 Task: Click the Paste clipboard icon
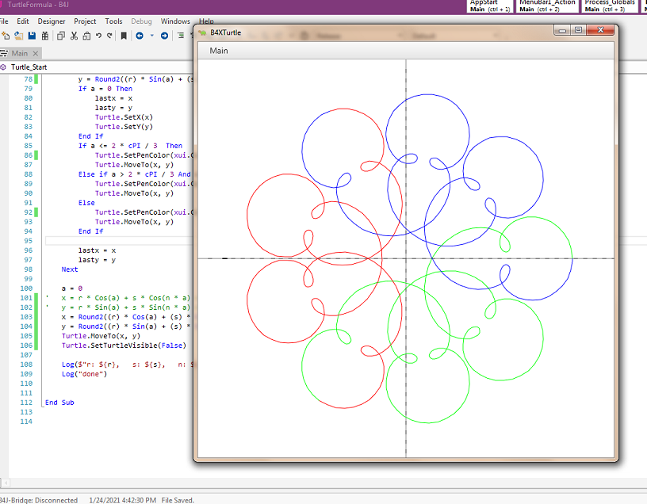point(86,36)
